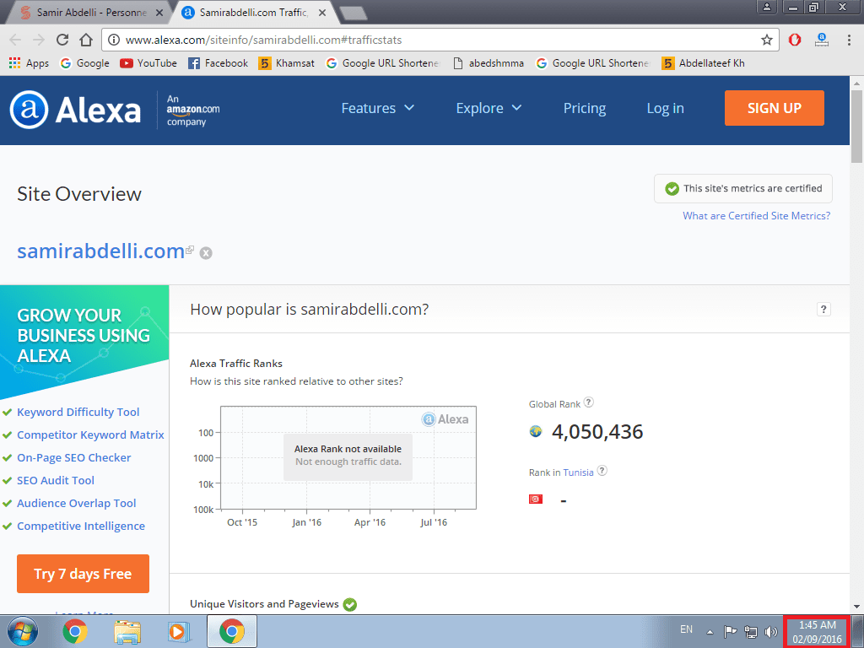Open the Khamsat bookmark

click(x=287, y=63)
